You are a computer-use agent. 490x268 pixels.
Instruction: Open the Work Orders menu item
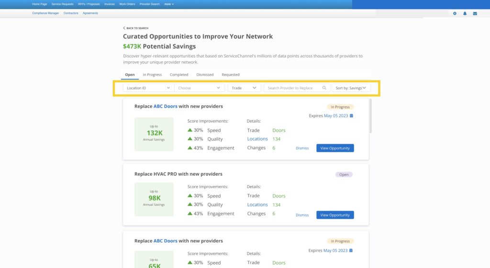[127, 4]
